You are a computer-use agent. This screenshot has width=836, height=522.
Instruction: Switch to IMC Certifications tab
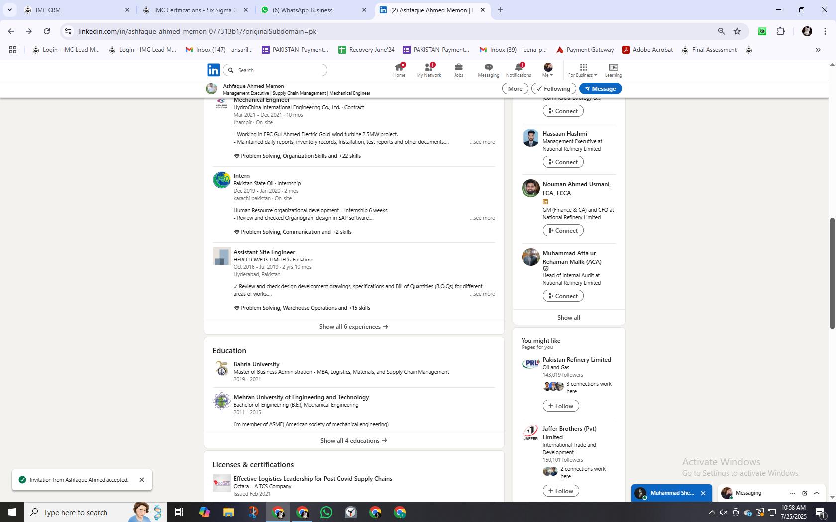tap(195, 10)
